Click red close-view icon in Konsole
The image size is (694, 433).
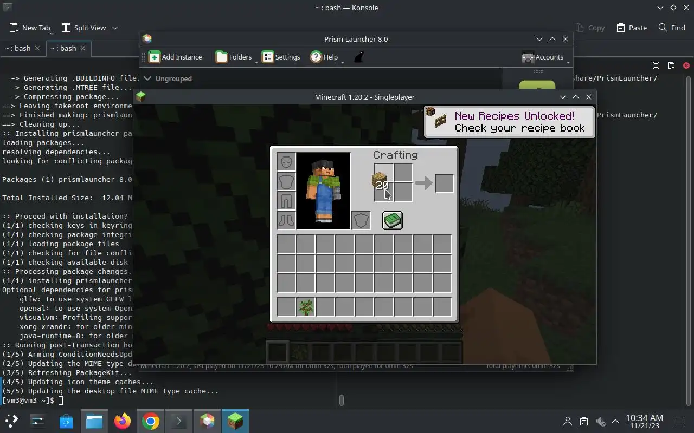pos(686,65)
